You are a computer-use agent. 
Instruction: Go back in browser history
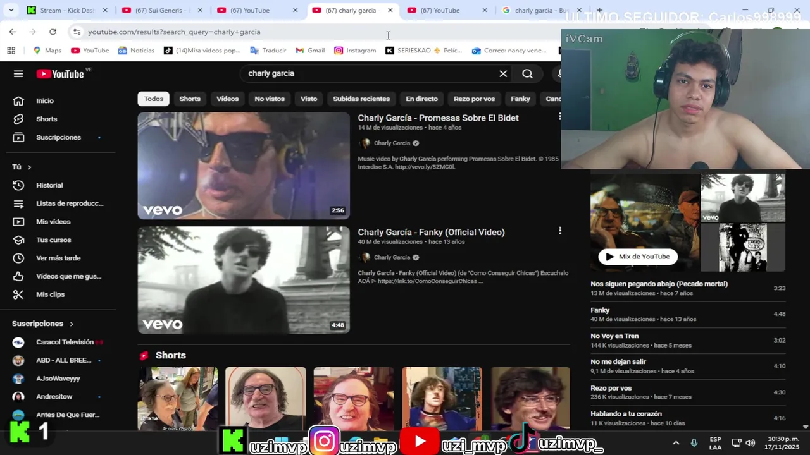tap(13, 32)
